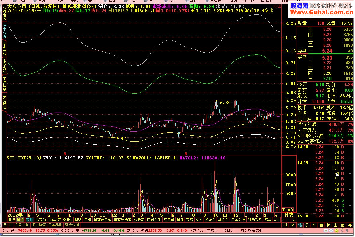Select the DDE决策 indicator
355x237 pixels.
(x=55, y=220)
